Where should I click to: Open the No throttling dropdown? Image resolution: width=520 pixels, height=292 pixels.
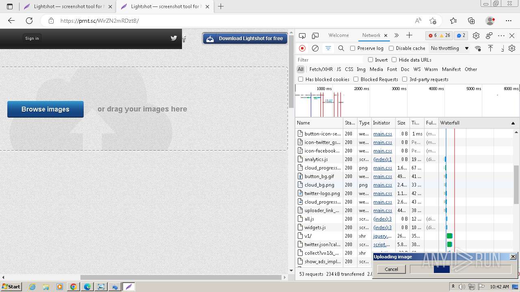coord(450,48)
